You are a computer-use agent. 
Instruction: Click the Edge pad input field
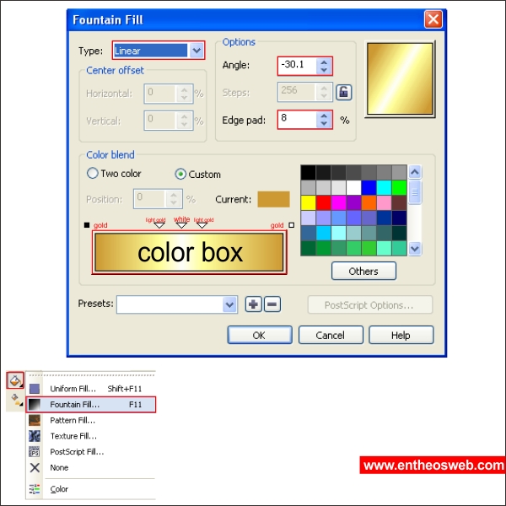click(x=297, y=120)
